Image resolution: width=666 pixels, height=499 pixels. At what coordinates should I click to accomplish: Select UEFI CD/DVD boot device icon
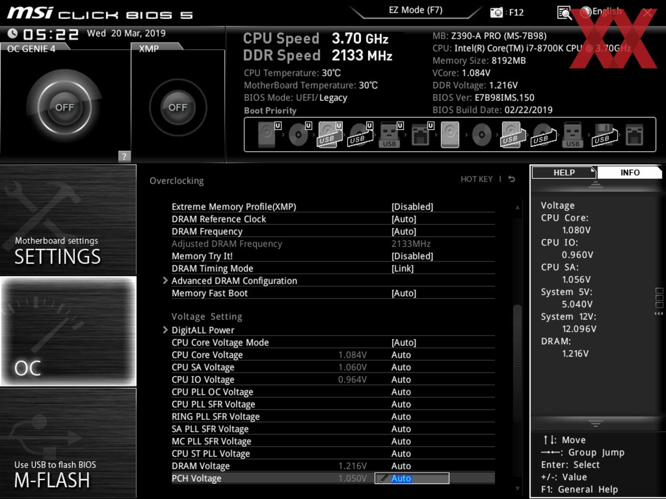tap(299, 135)
